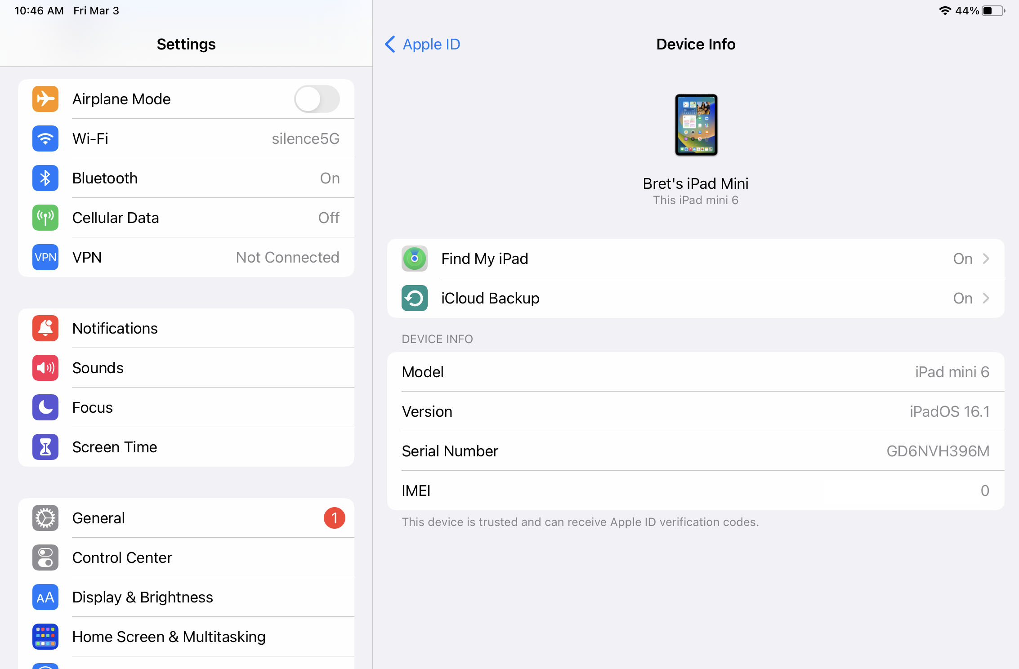Image resolution: width=1019 pixels, height=669 pixels.
Task: Open Focus settings
Action: [186, 407]
